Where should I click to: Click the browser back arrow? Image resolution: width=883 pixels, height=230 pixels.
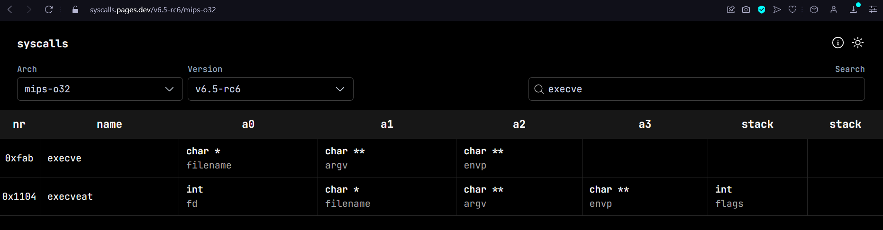coord(10,9)
